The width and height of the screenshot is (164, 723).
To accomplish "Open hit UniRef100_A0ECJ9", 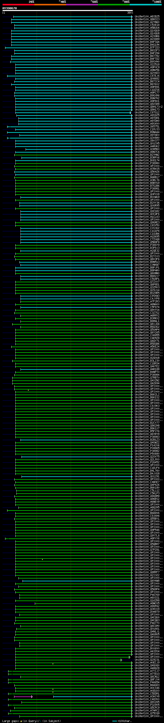I will point(147,662).
